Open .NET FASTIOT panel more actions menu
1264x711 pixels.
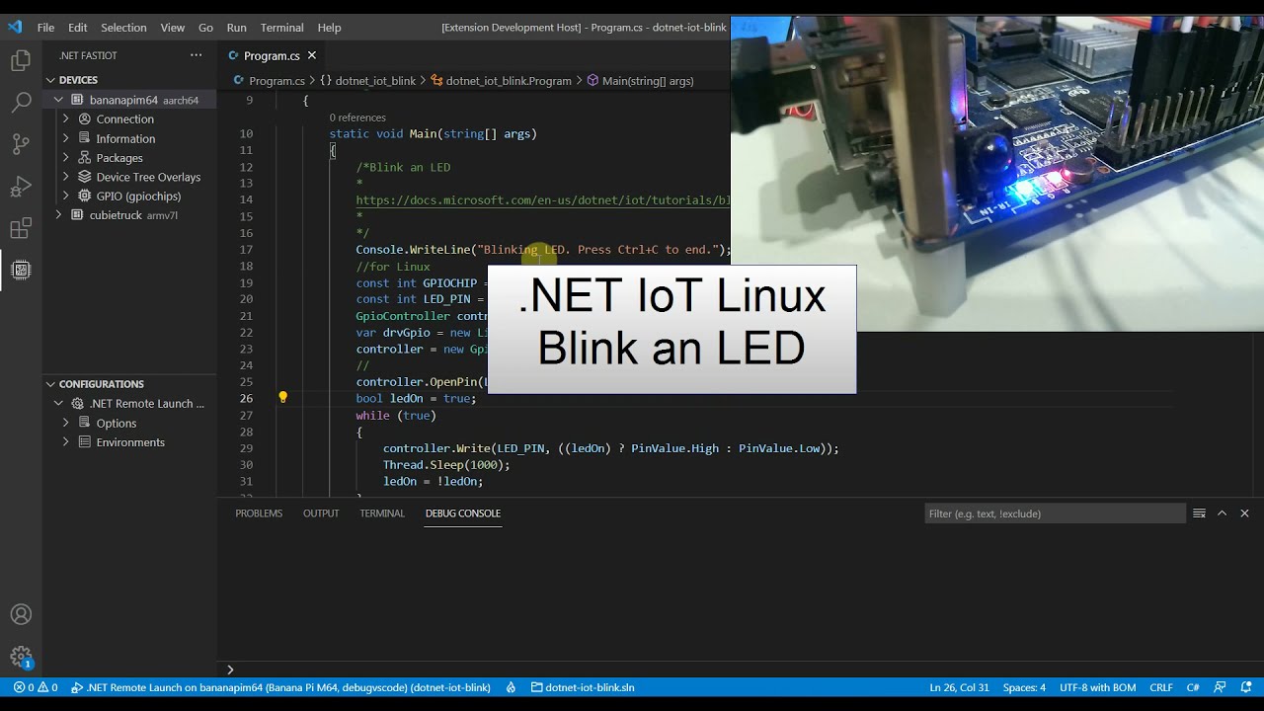pos(196,55)
